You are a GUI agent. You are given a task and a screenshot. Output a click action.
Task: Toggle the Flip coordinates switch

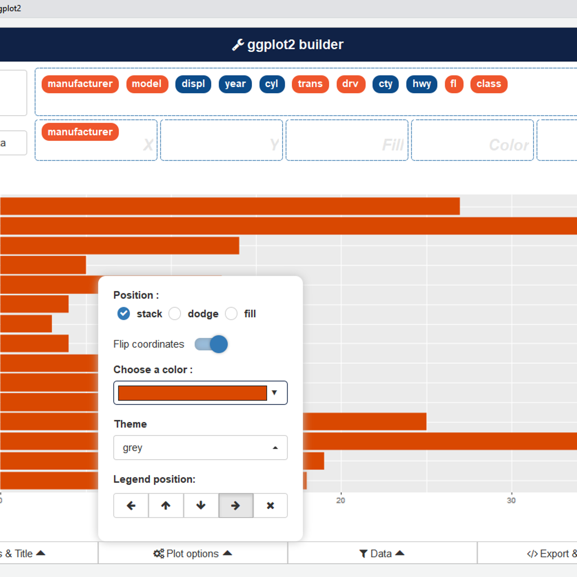[x=211, y=344]
